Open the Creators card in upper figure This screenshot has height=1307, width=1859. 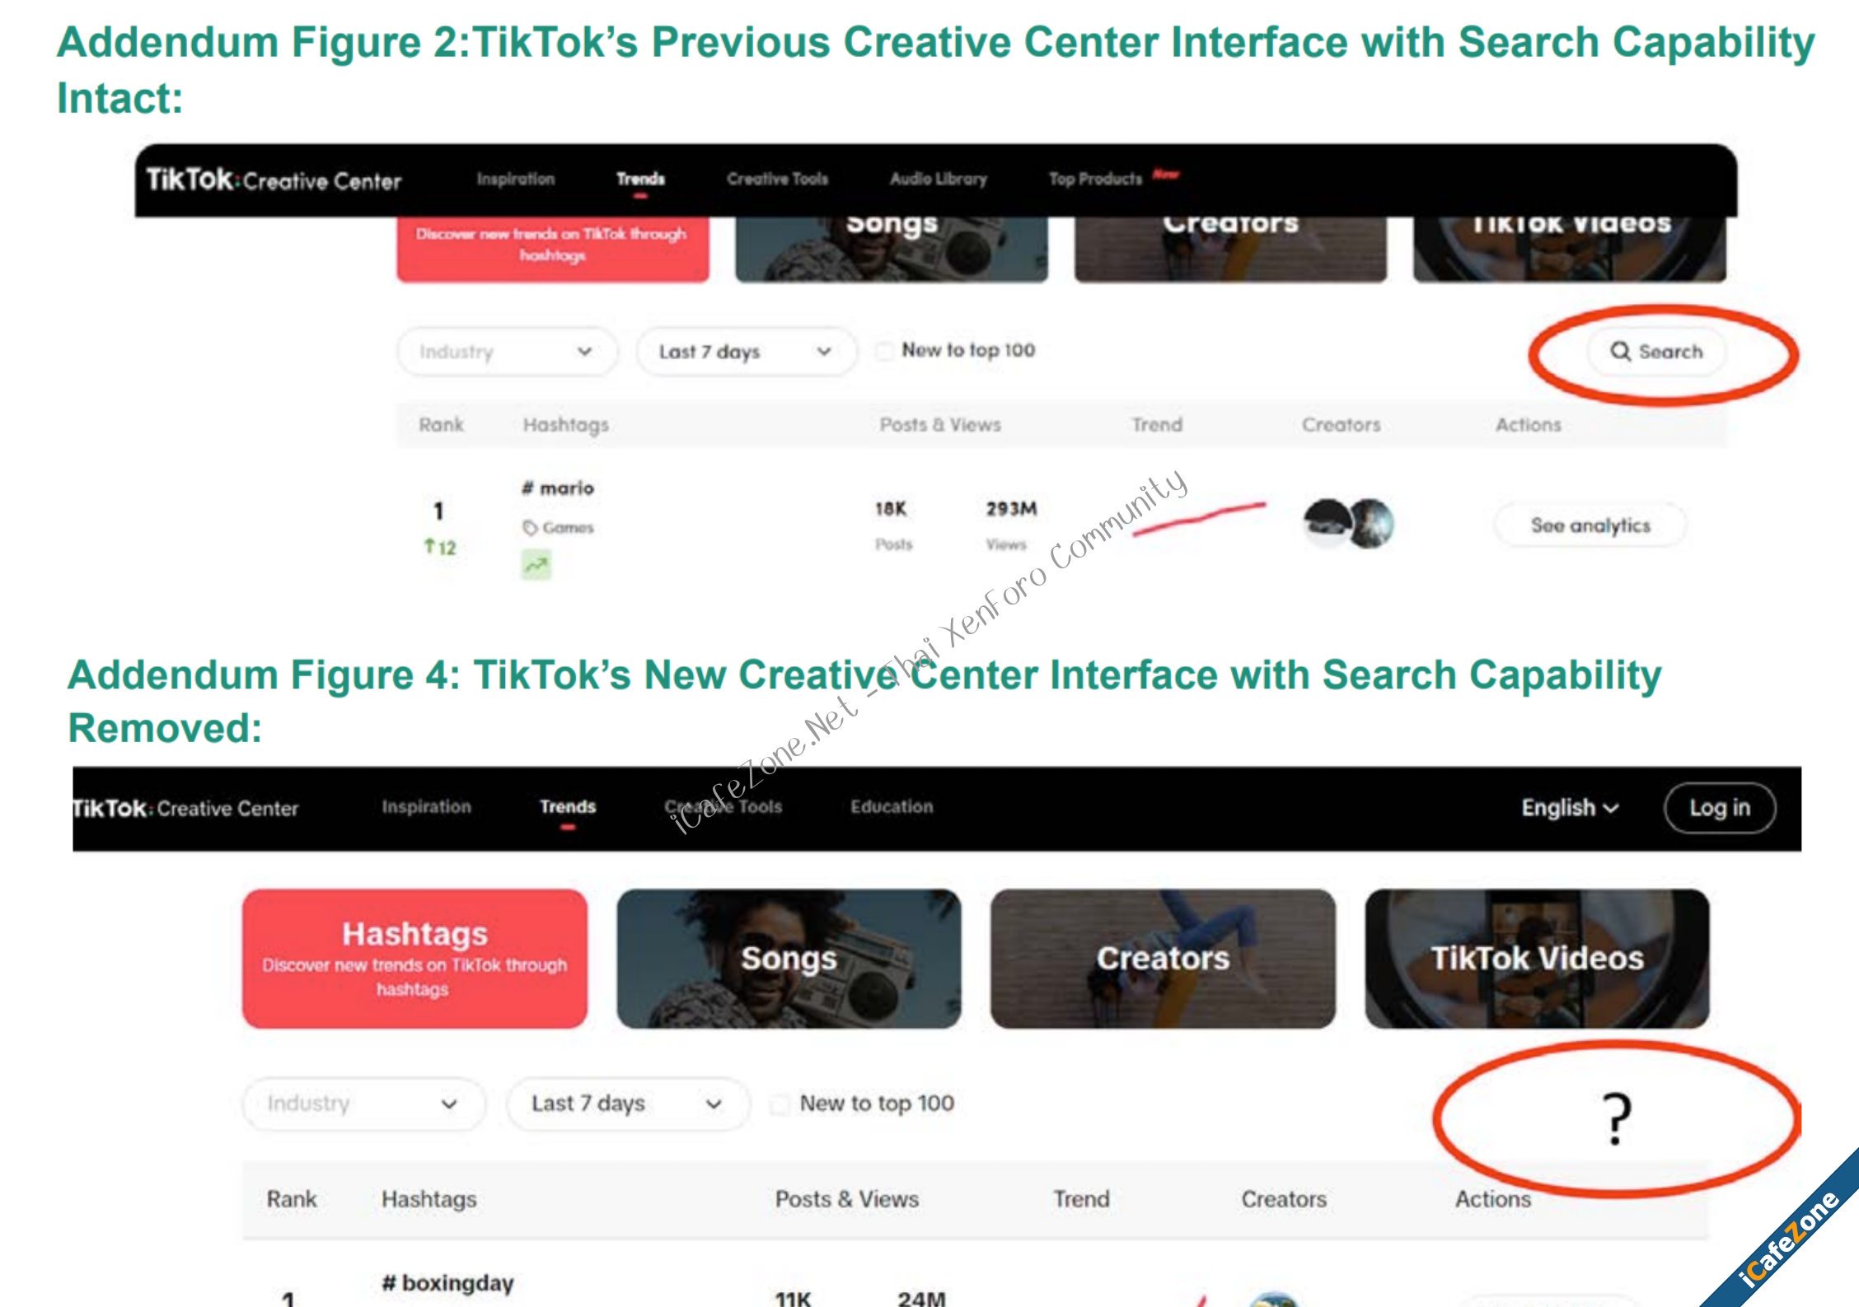[1230, 249]
